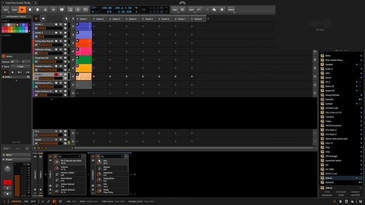
Task: Mute the Moog Keys SA track
Action: tap(66, 58)
